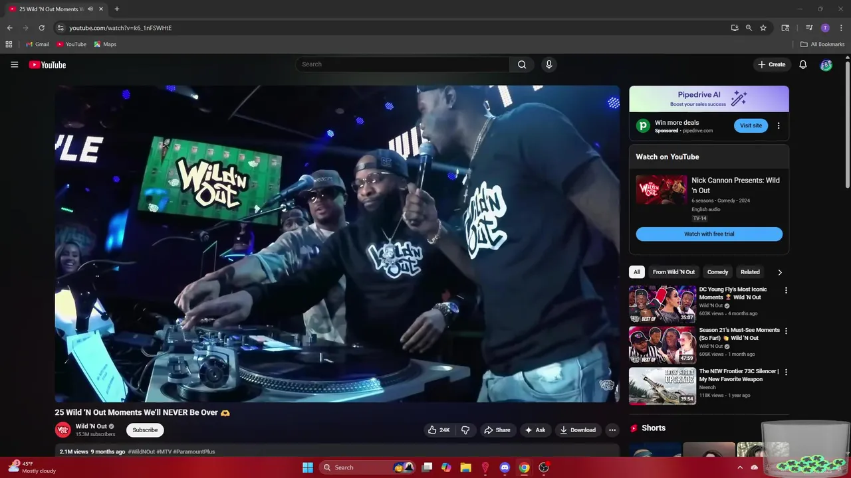This screenshot has width=851, height=478.
Task: Click Watch with free trial
Action: coord(709,234)
